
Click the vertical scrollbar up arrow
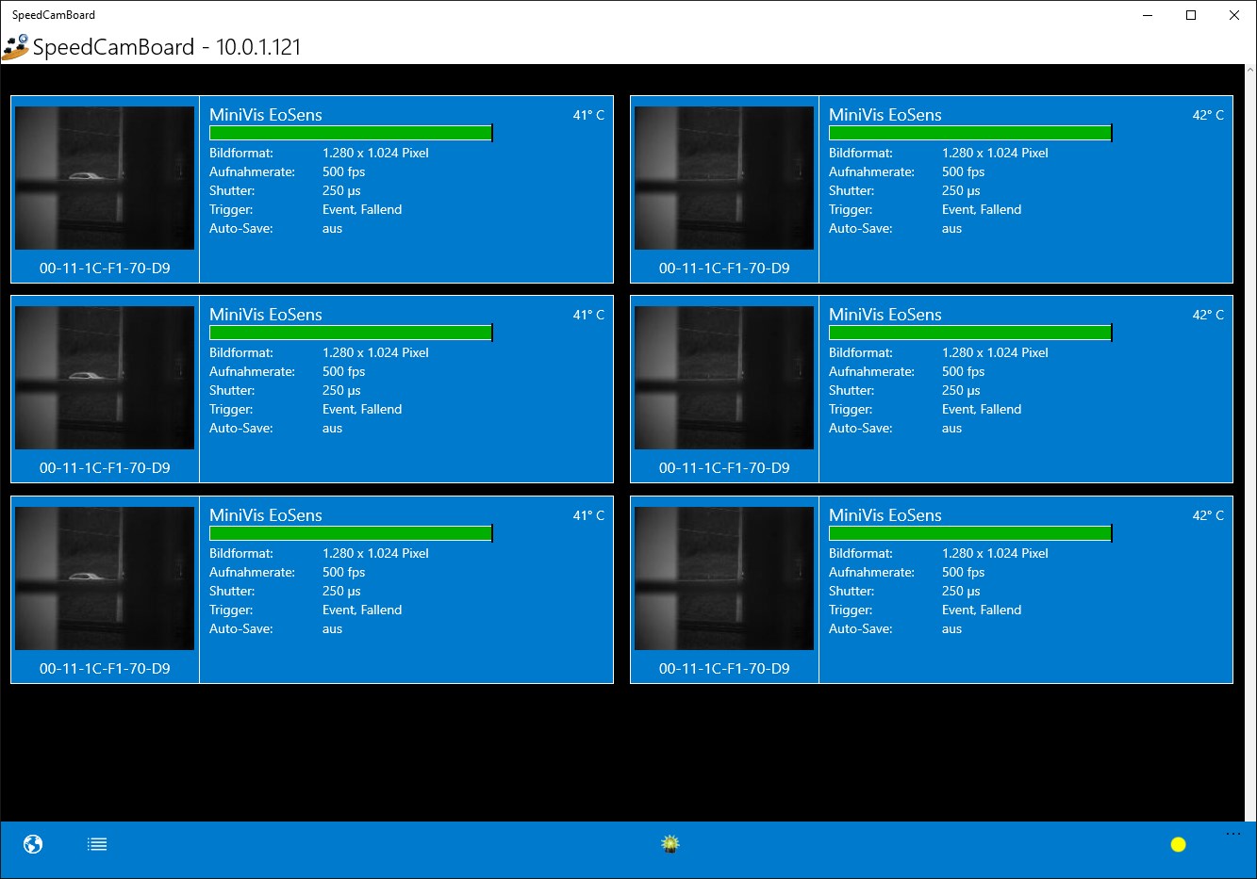click(x=1250, y=71)
